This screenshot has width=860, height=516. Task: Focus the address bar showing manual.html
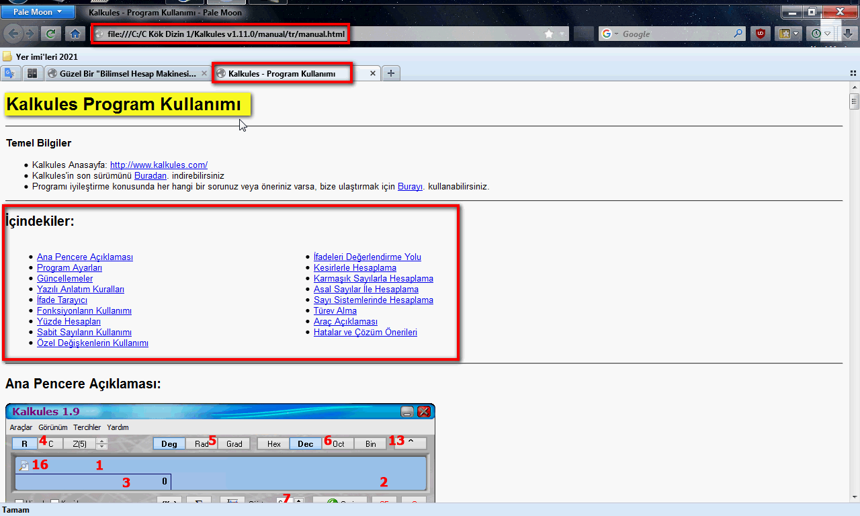[x=329, y=34]
